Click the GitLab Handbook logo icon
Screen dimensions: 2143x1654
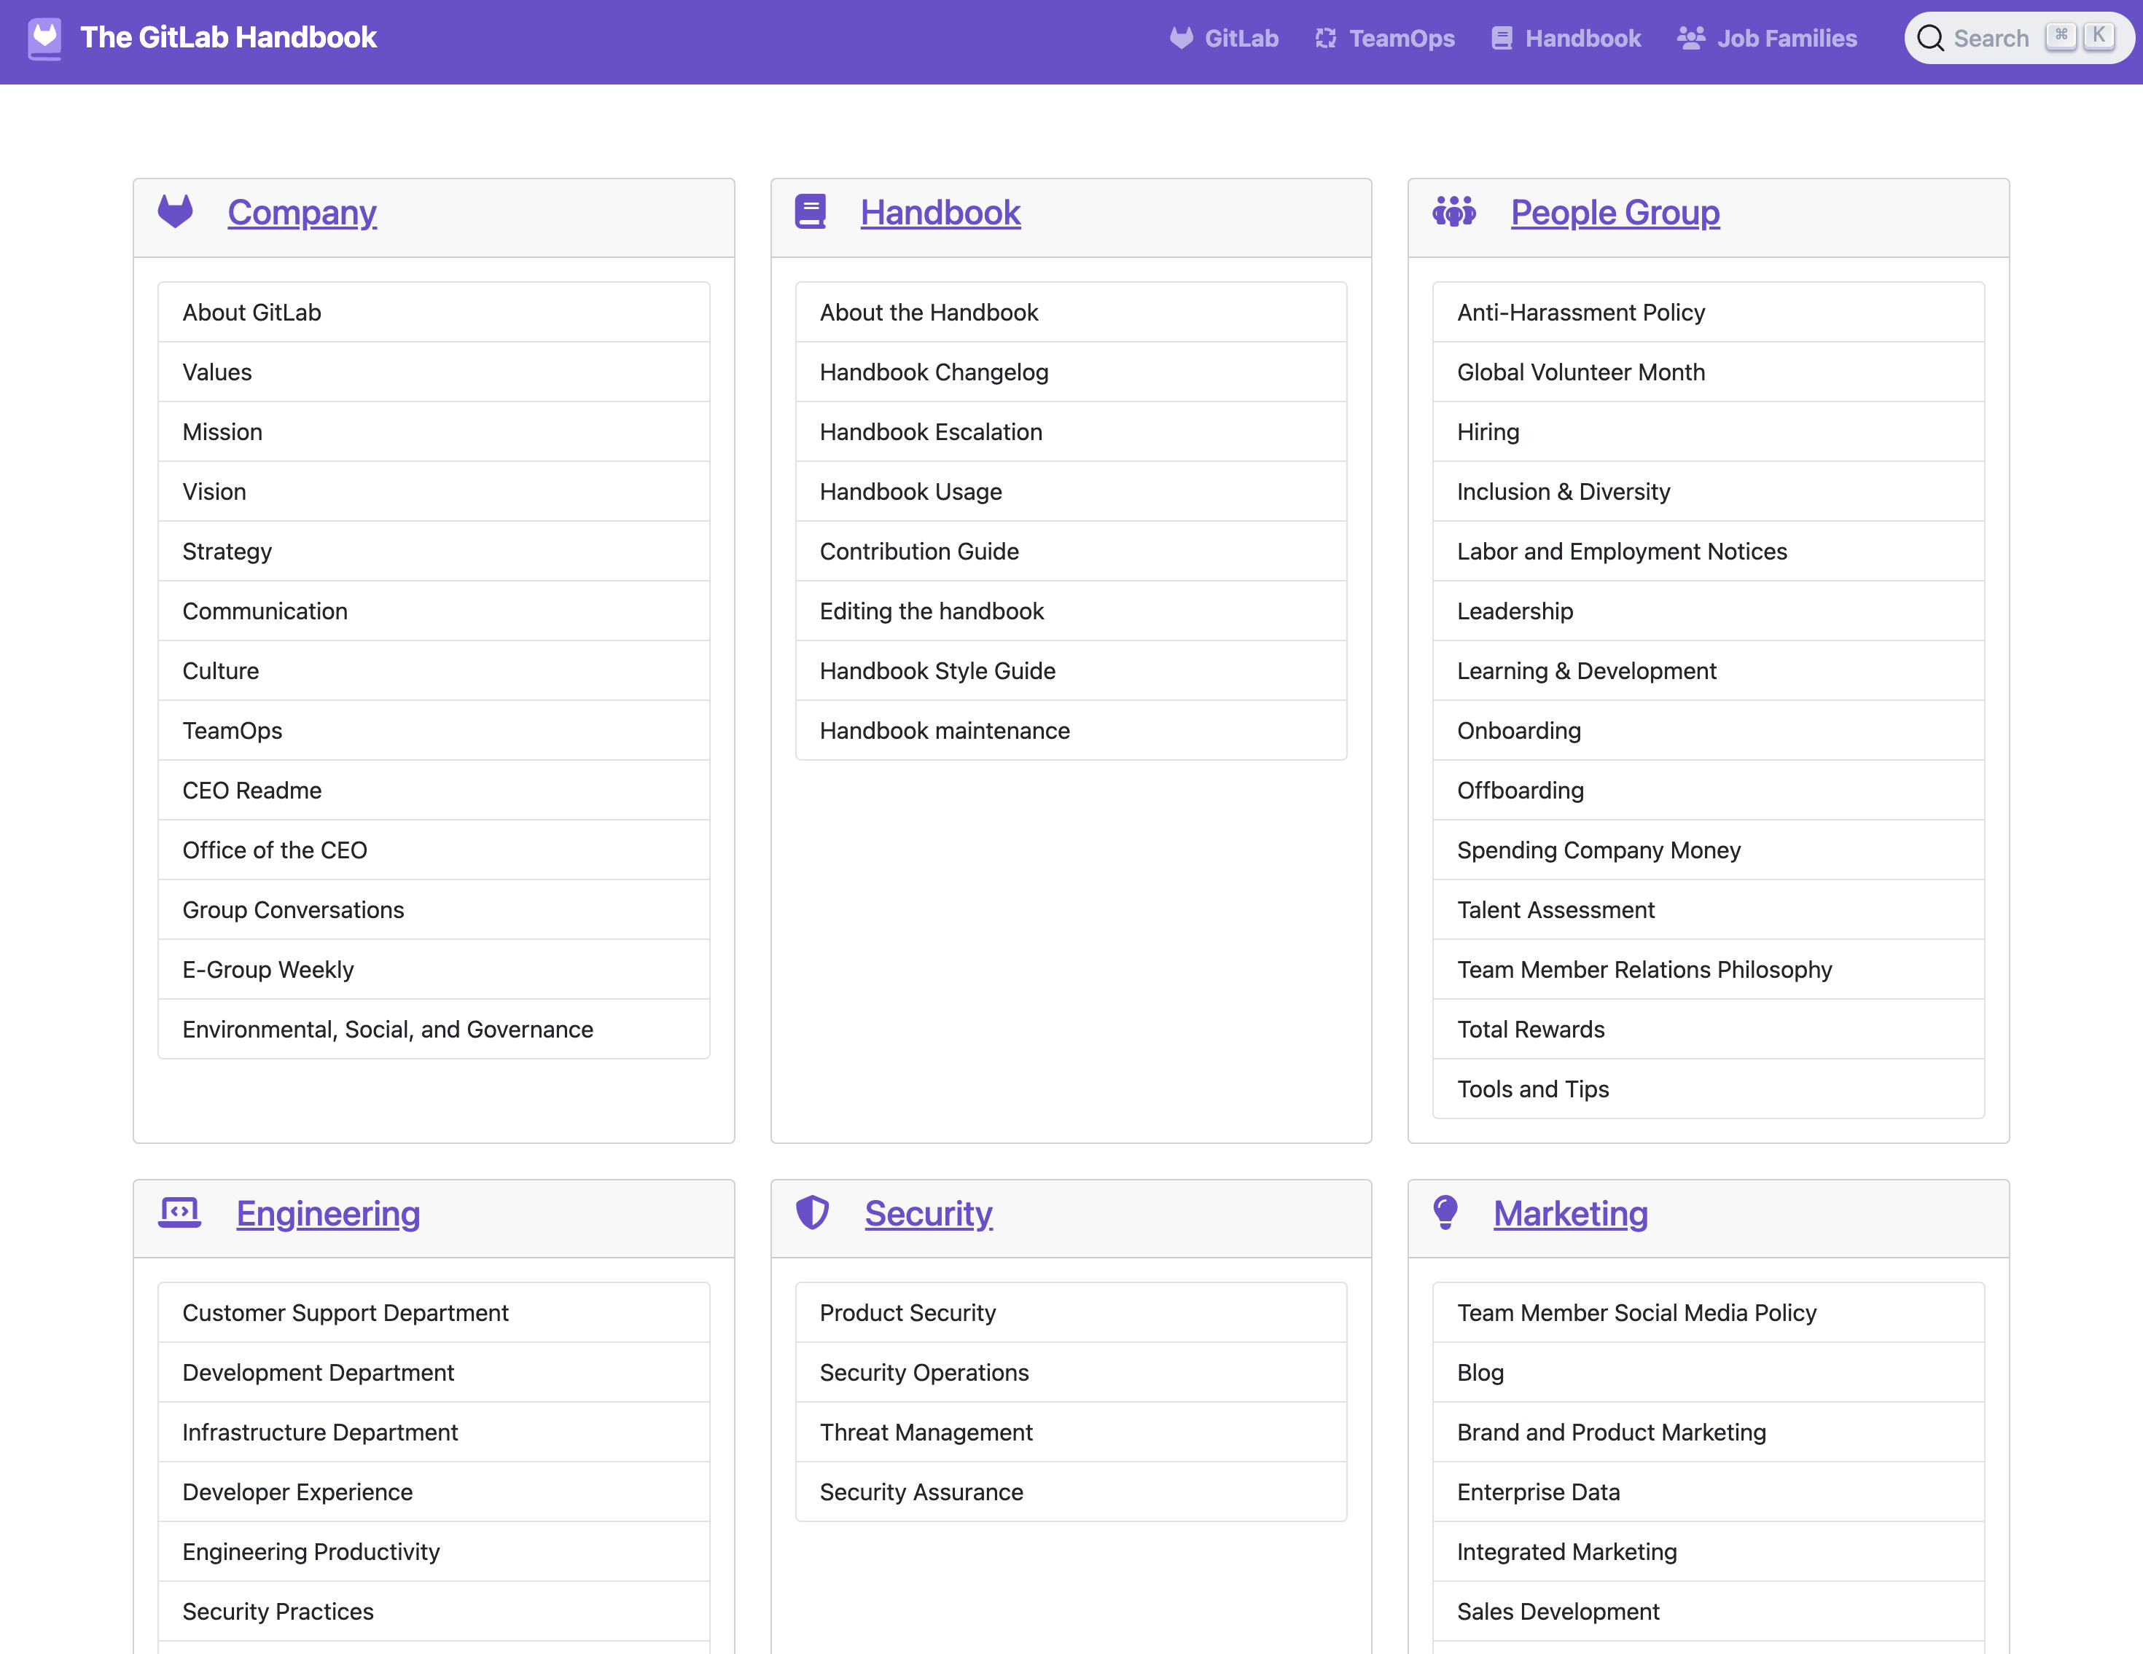coord(44,39)
